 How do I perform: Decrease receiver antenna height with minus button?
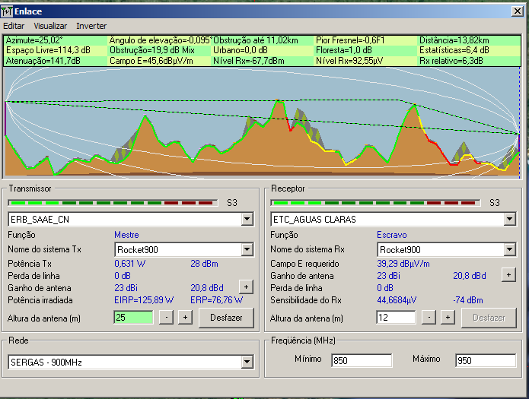[429, 317]
